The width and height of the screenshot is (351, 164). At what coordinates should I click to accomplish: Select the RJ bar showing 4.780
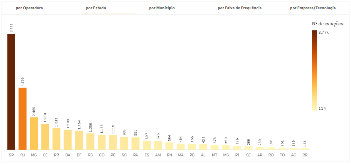23,119
